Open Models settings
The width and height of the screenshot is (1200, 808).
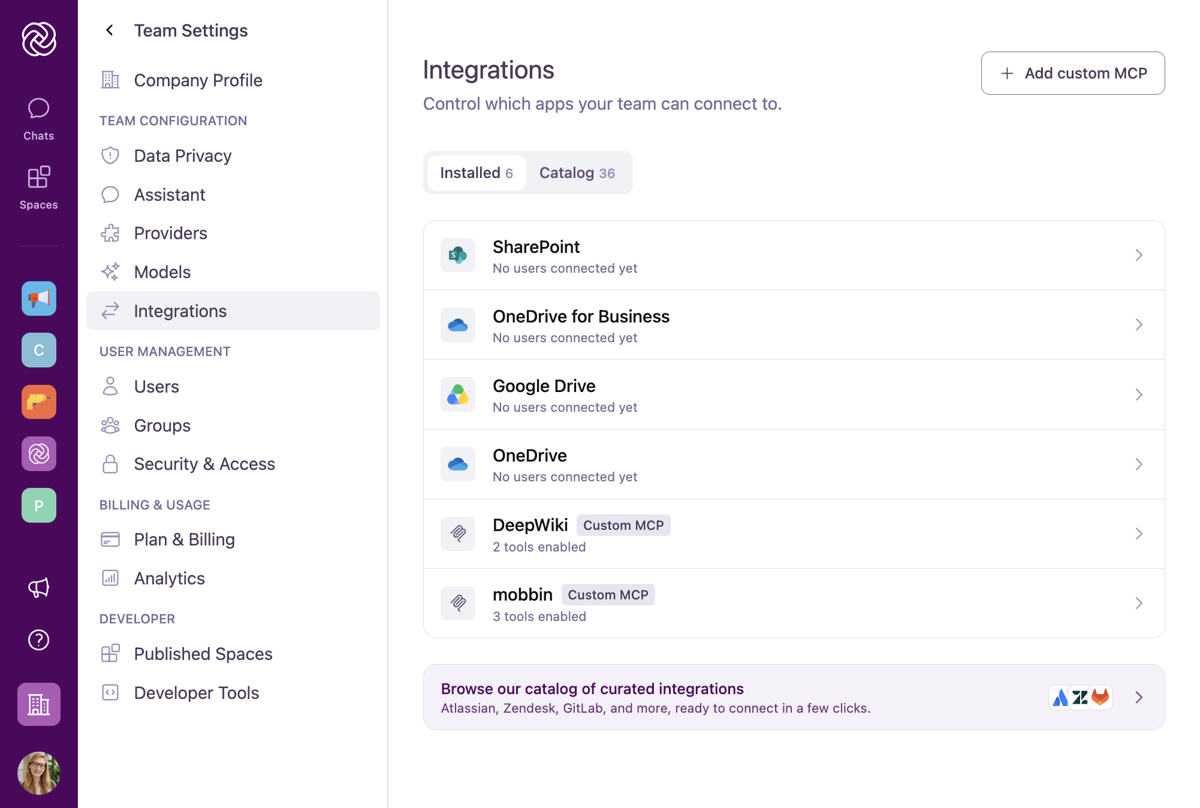click(x=233, y=272)
